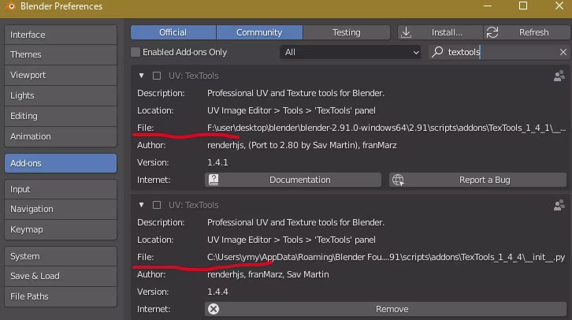572x320 pixels.
Task: Open the System preferences section
Action: pyautogui.click(x=61, y=256)
